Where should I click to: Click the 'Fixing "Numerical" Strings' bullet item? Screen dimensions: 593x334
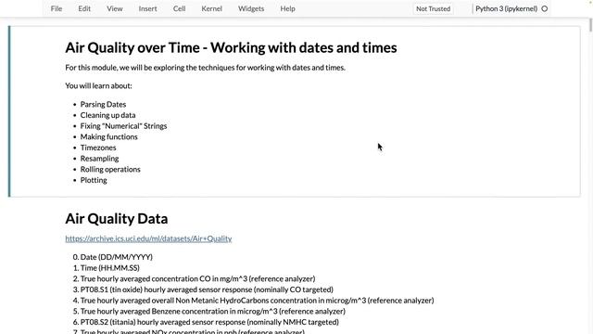coord(123,126)
